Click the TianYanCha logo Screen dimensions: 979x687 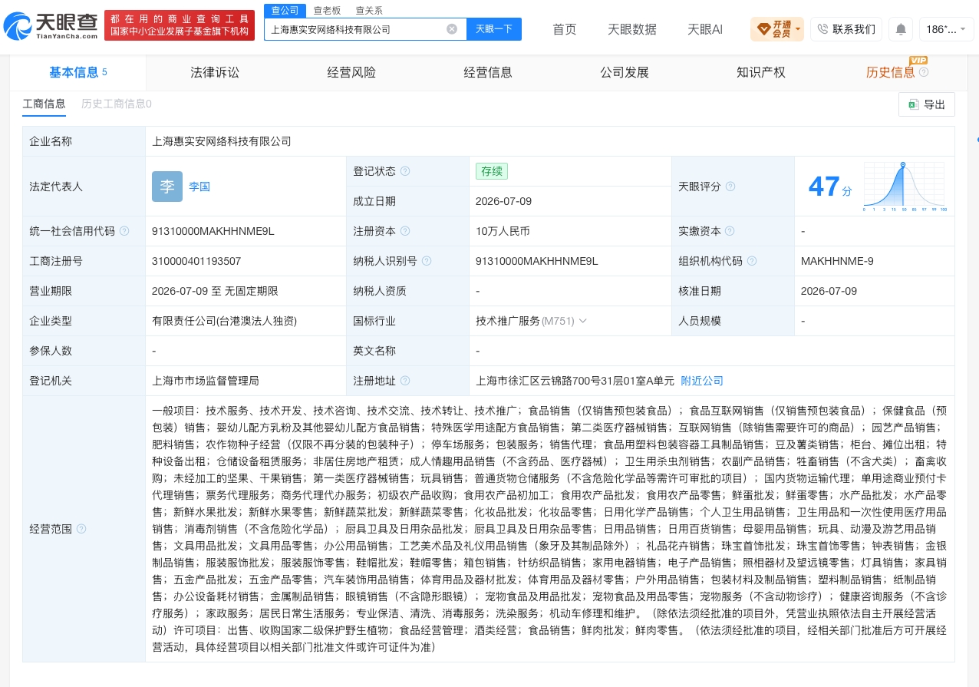point(51,26)
